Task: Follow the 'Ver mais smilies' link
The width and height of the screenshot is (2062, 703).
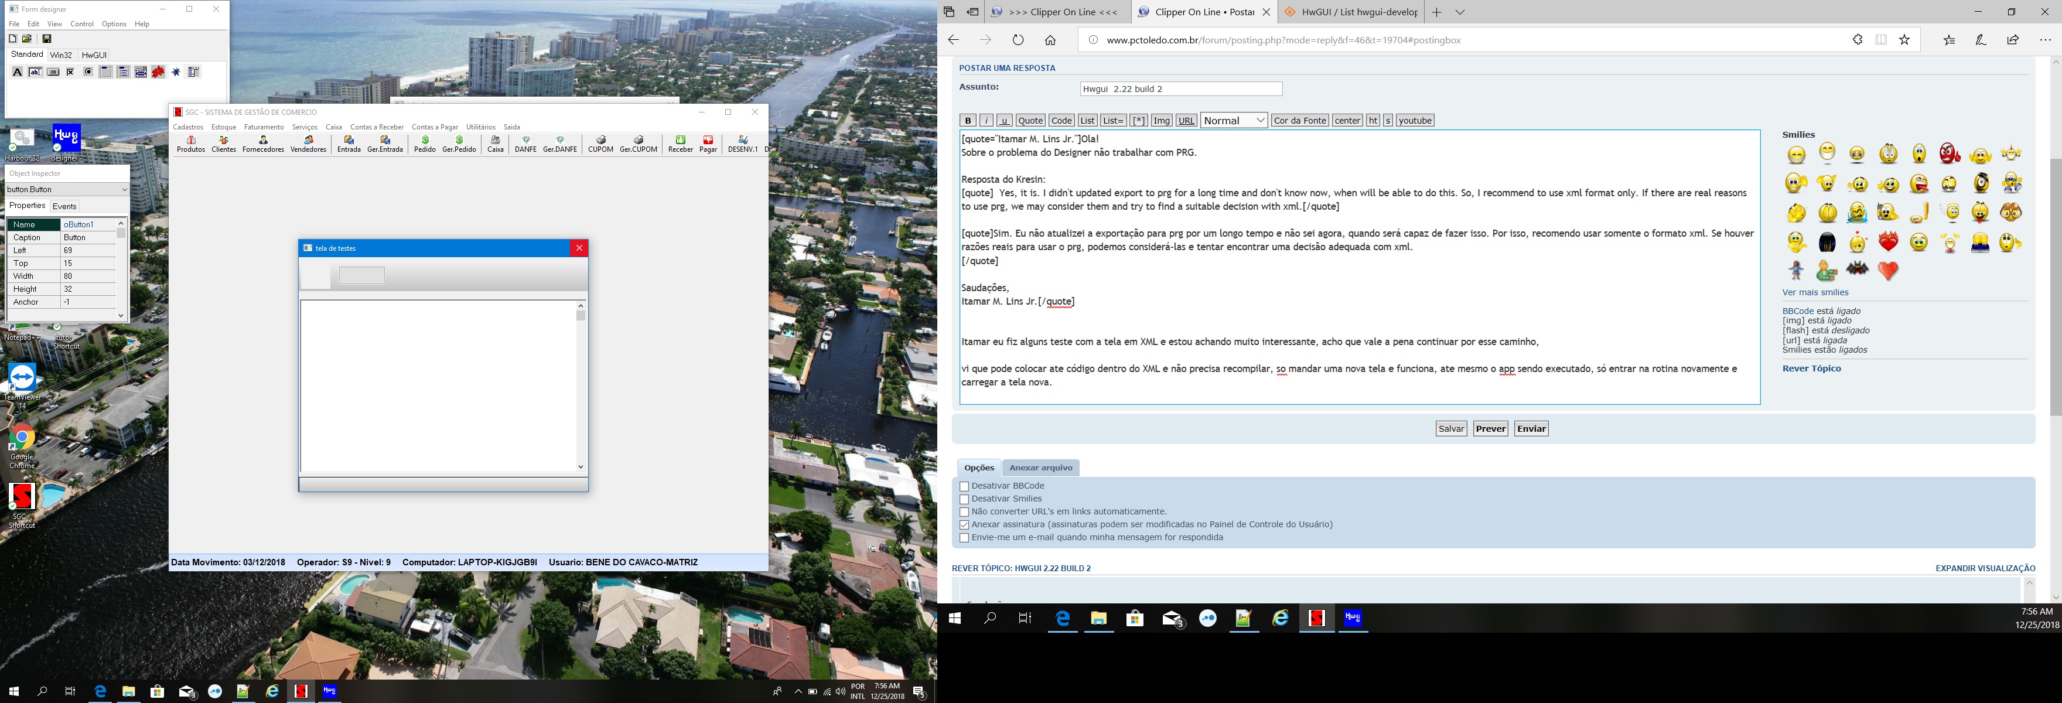Action: pos(1815,292)
